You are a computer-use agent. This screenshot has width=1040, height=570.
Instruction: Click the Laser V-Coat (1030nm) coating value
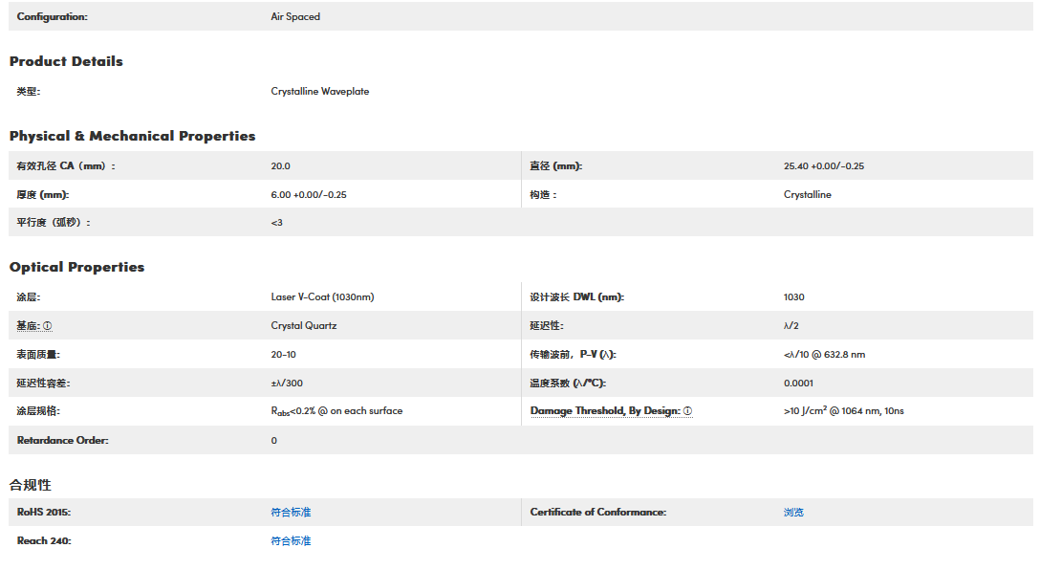[x=322, y=297]
